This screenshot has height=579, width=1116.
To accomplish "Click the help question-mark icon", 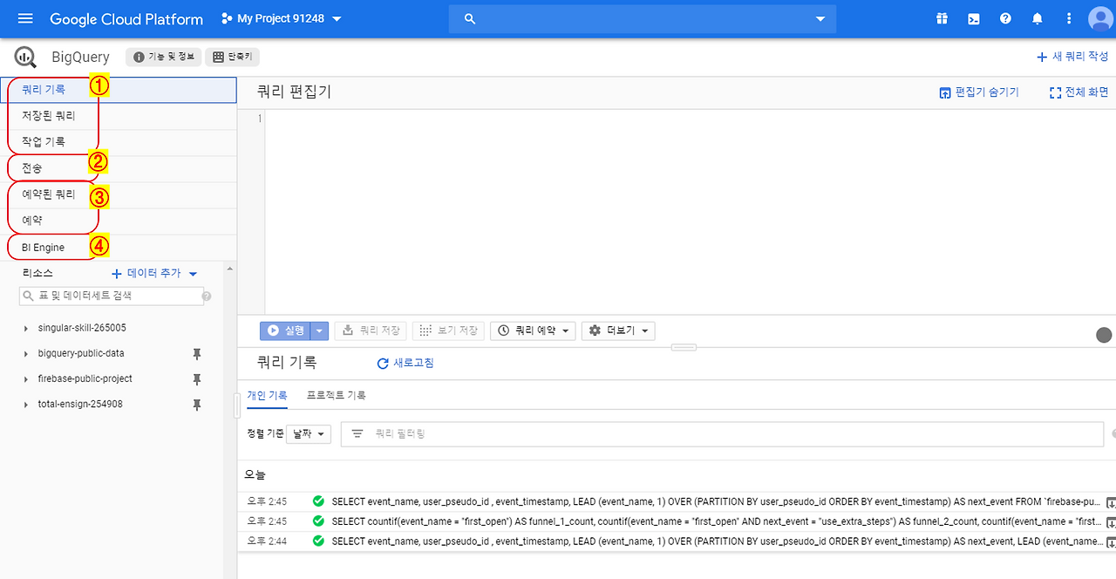I will coord(1005,18).
